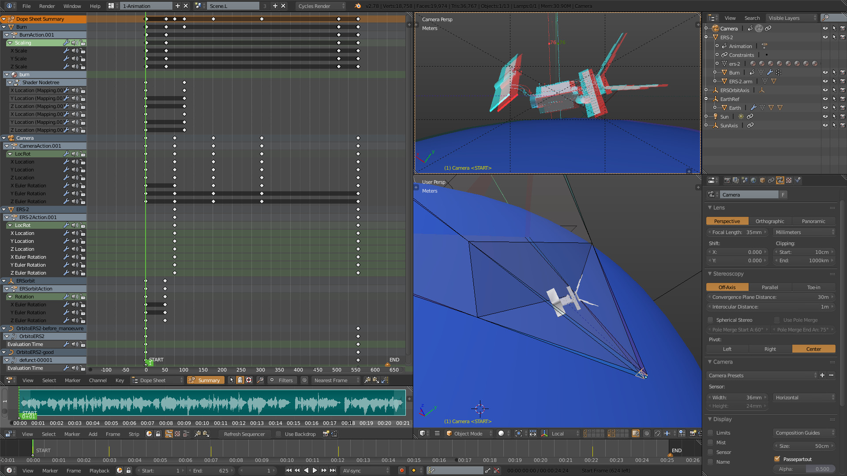Open the World properties tab icon
The width and height of the screenshot is (847, 476).
tap(753, 180)
